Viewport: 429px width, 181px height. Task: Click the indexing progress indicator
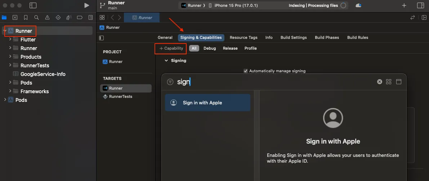343,5
